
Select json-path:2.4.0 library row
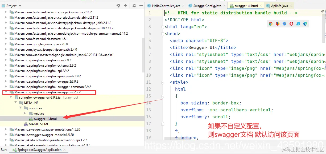tap(72, 50)
